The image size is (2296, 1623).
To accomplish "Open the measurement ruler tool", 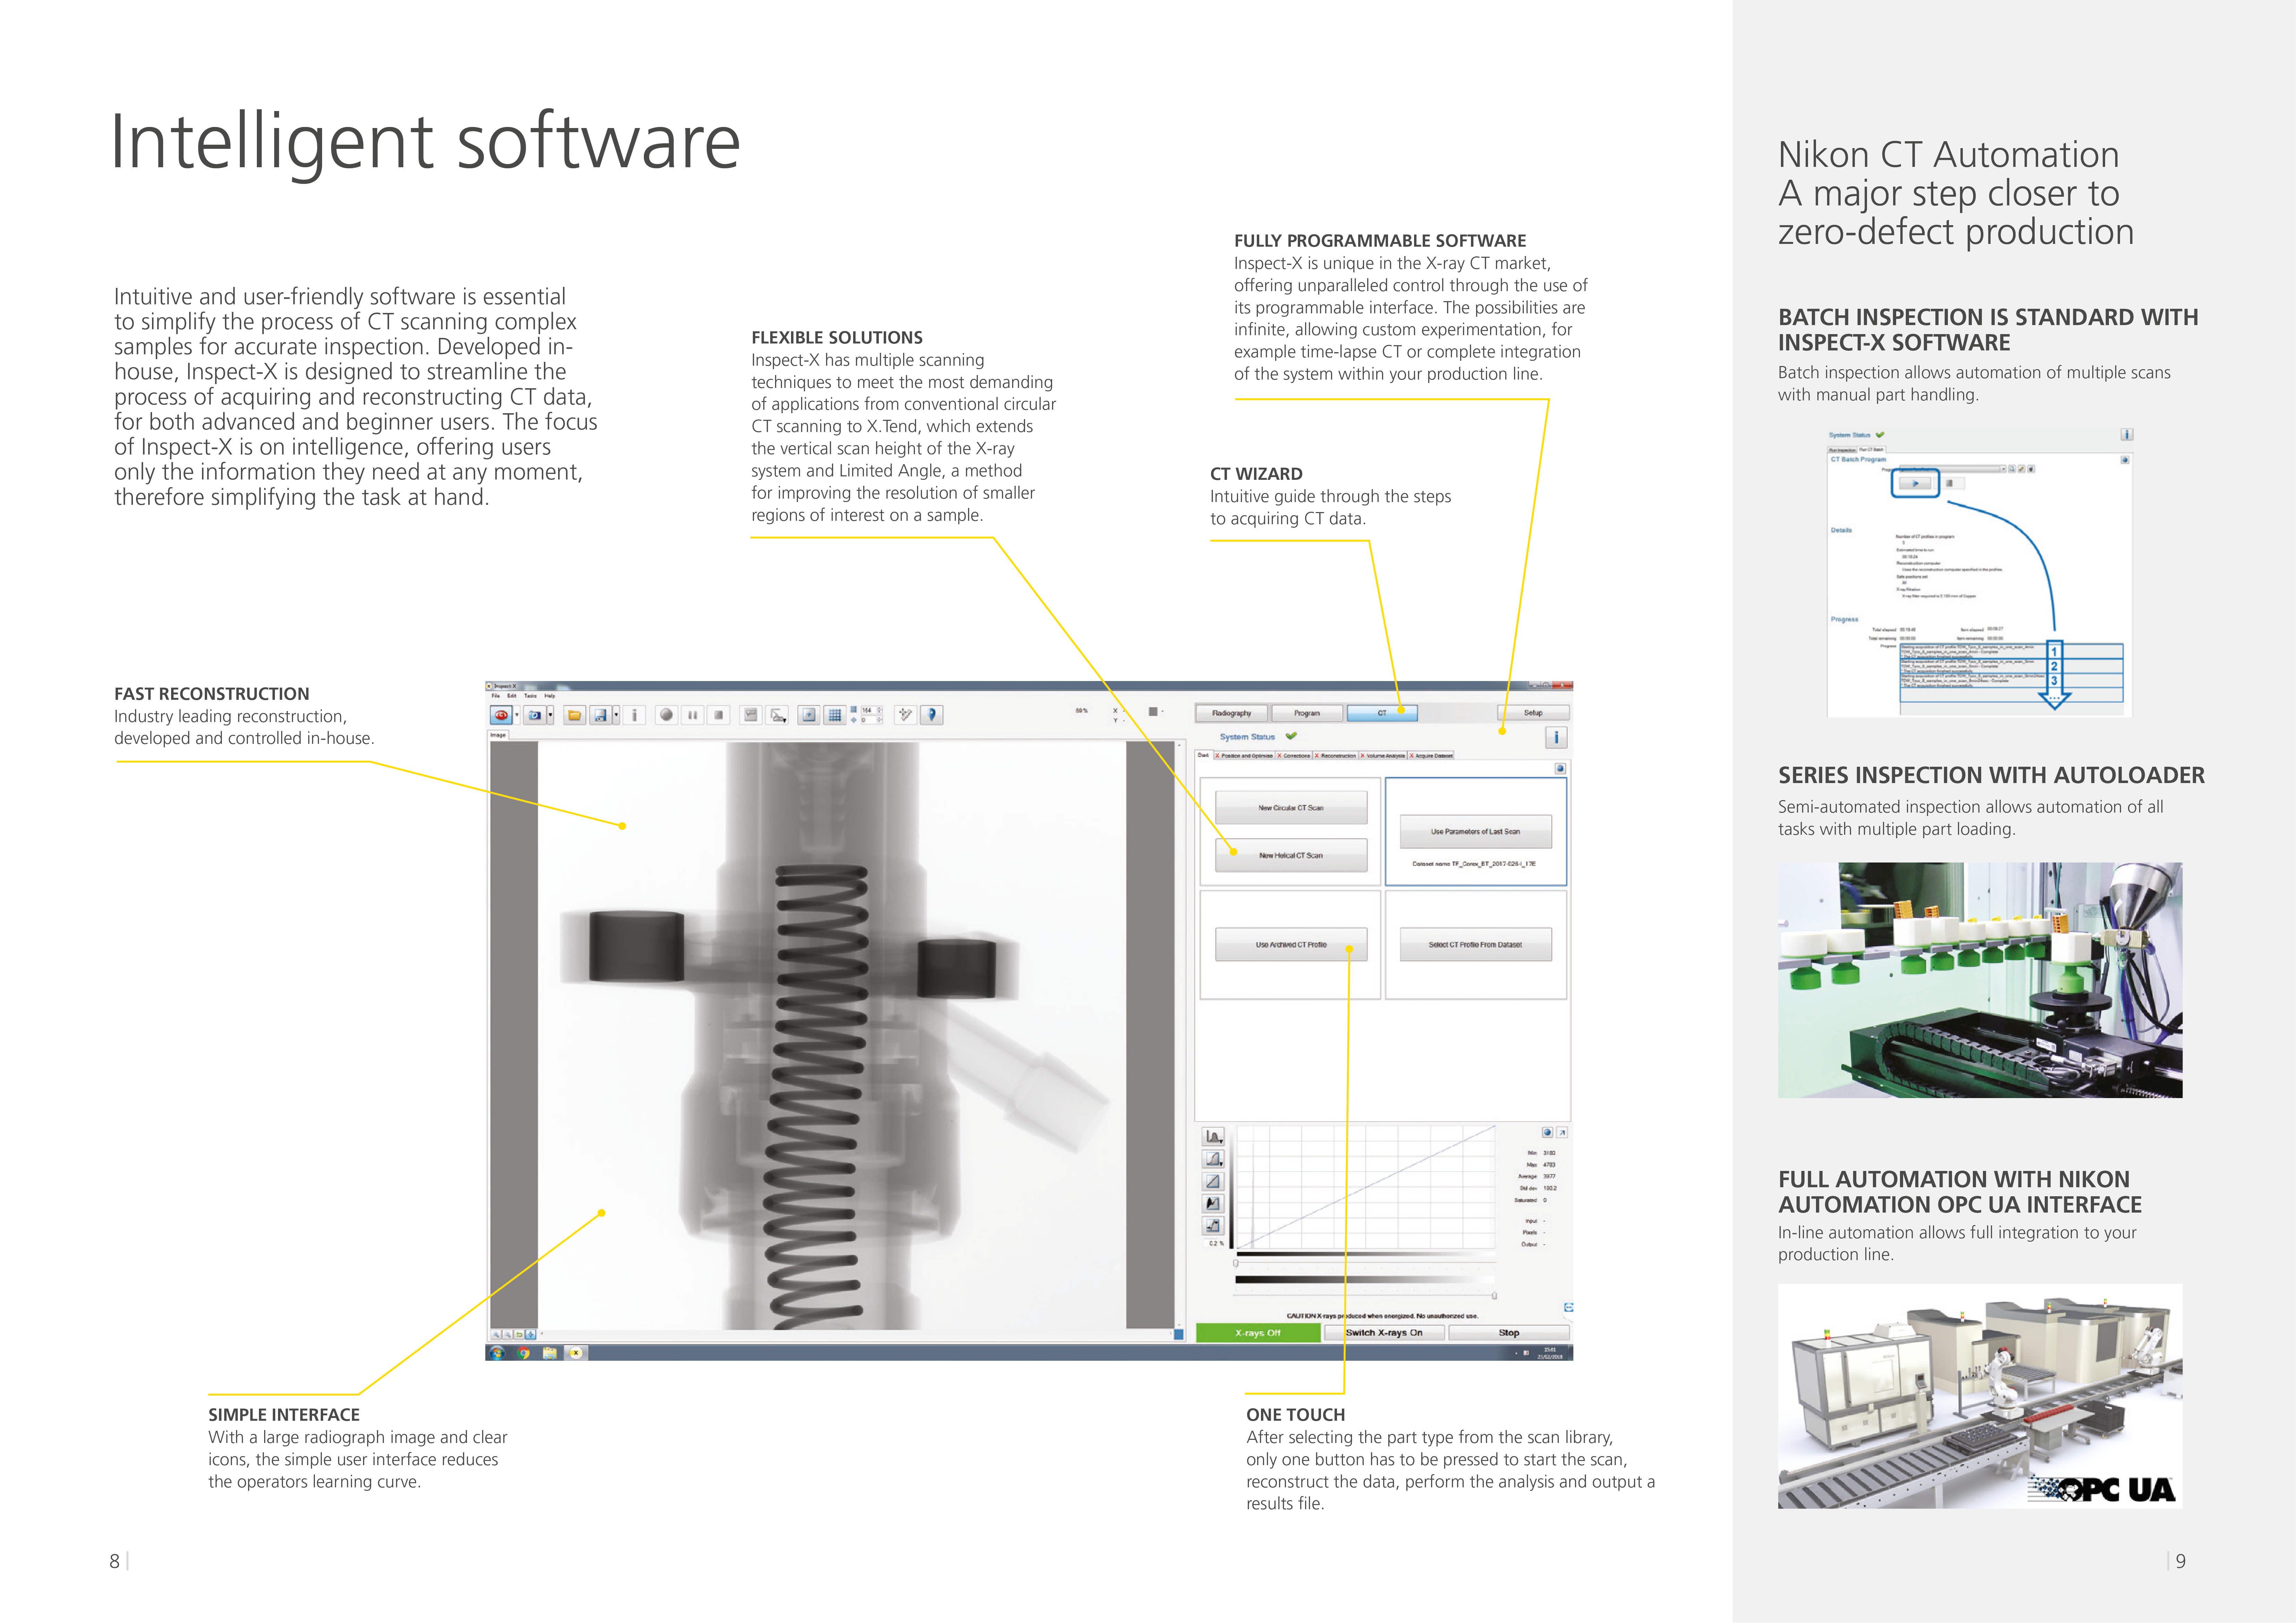I will pos(778,715).
